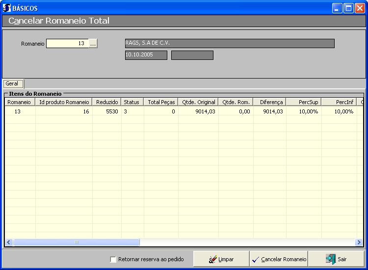The height and width of the screenshot is (270, 368).
Task: Open the Romaneio lookup ellipsis button
Action: (x=93, y=44)
